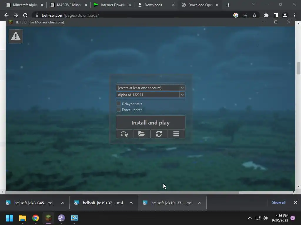The image size is (301, 225).
Task: Show hidden system tray icons
Action: [x=250, y=218]
